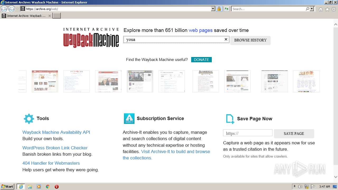
Task: Expand the search provider dropdown arrow
Action: pos(312,9)
